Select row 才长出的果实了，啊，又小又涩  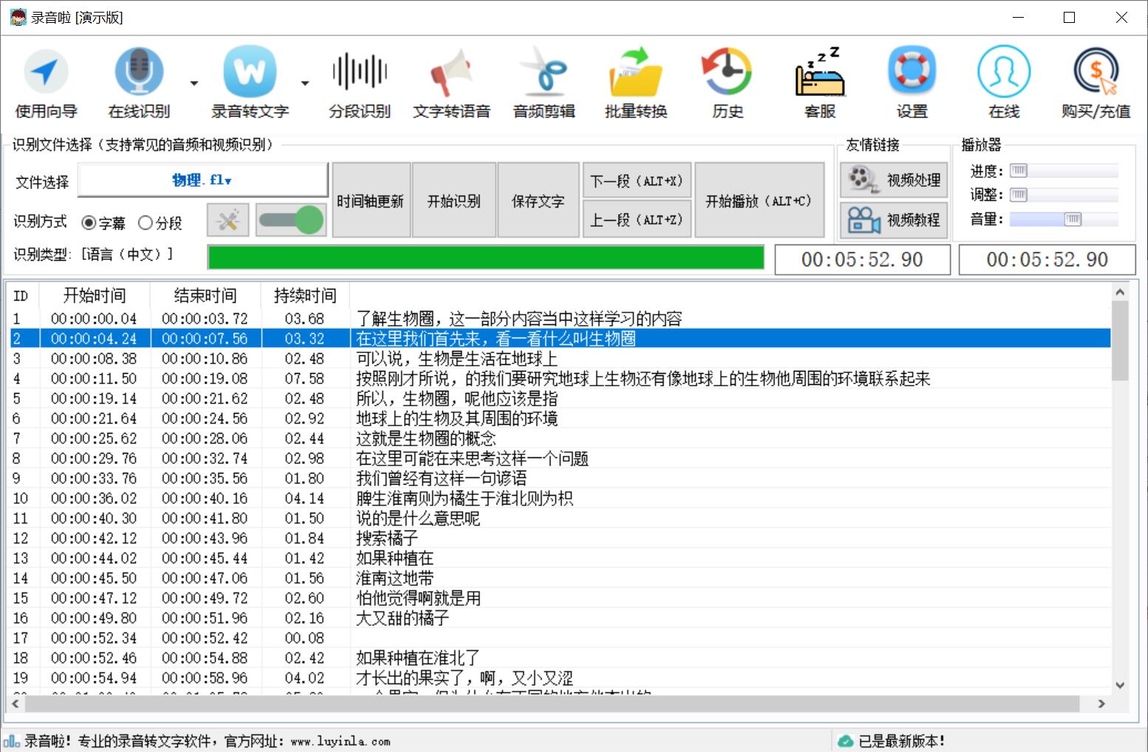tap(560, 677)
